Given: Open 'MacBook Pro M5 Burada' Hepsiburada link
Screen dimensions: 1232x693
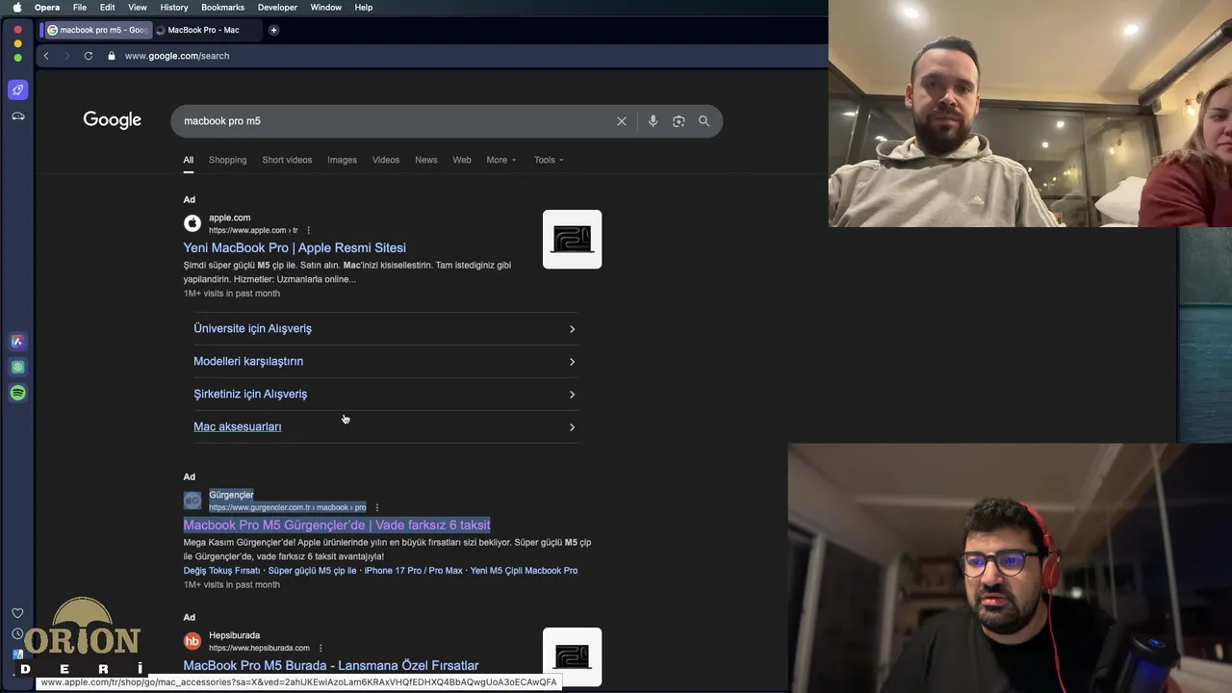Looking at the screenshot, I should (x=331, y=665).
